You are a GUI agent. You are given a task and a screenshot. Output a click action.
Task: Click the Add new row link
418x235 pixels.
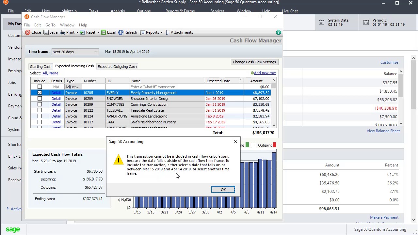(265, 73)
